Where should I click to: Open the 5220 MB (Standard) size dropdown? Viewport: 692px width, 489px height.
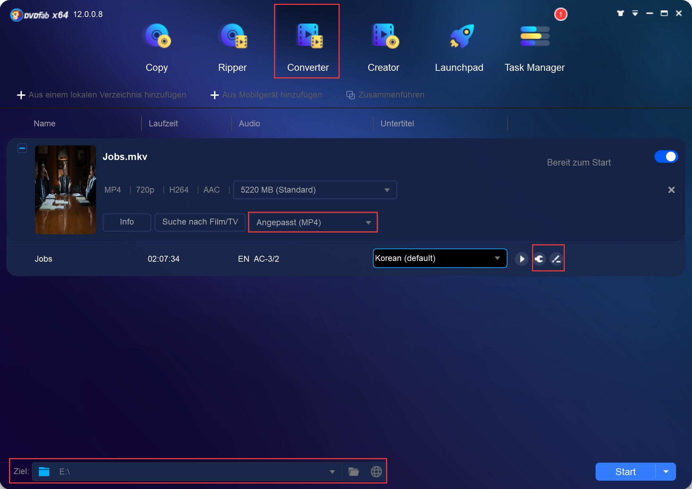[315, 190]
